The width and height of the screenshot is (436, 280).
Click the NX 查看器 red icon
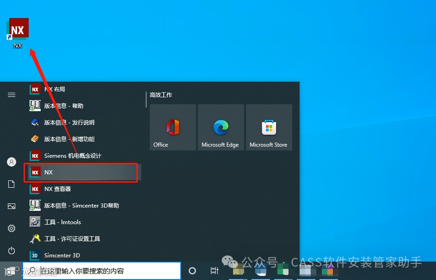pyautogui.click(x=35, y=189)
